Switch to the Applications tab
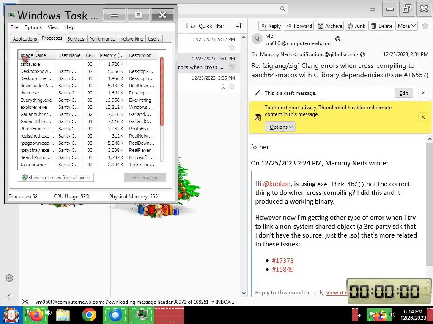433x324 pixels. point(25,39)
